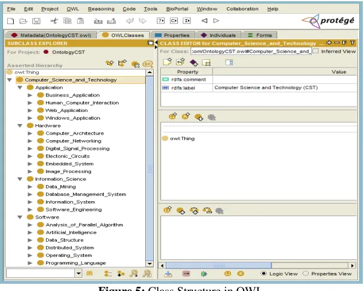Click the rdfs:label value cell
The image size is (364, 291).
pyautogui.click(x=284, y=87)
